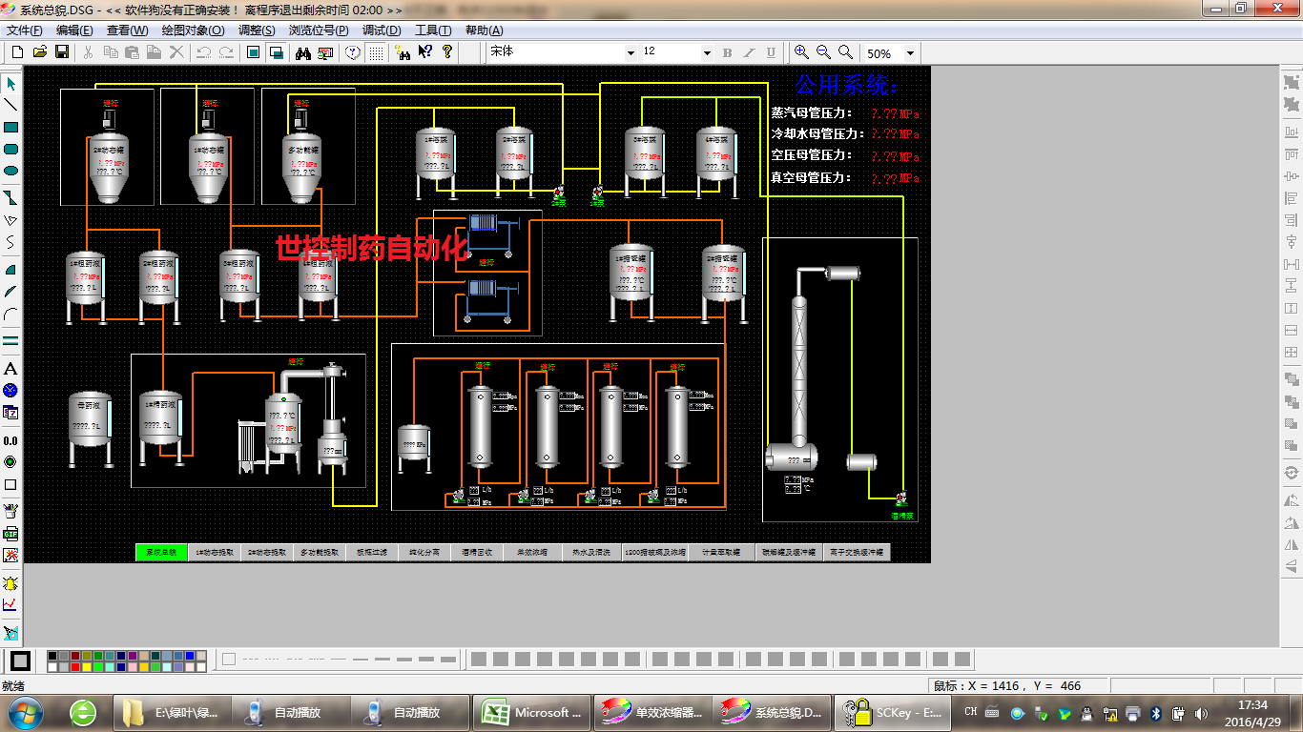Viewport: 1303px width, 732px height.
Task: Open the 工具(T) menu
Action: tap(433, 30)
